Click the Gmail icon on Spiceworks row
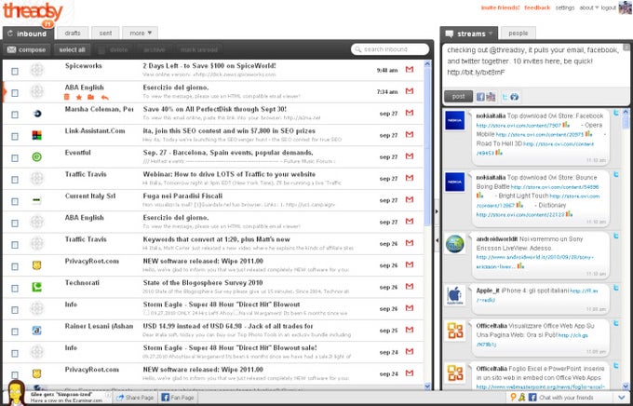Screen dimensions: 633x406 [x=410, y=70]
